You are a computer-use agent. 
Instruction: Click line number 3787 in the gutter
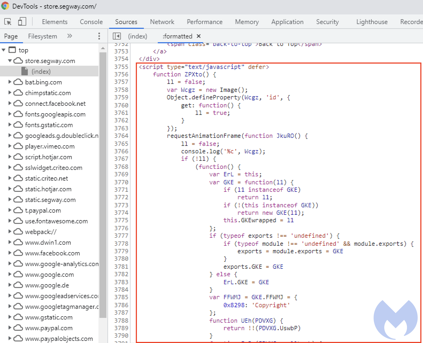[121, 313]
